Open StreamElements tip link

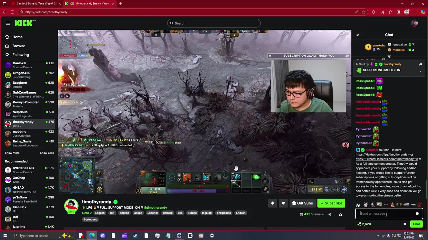[x=387, y=159]
